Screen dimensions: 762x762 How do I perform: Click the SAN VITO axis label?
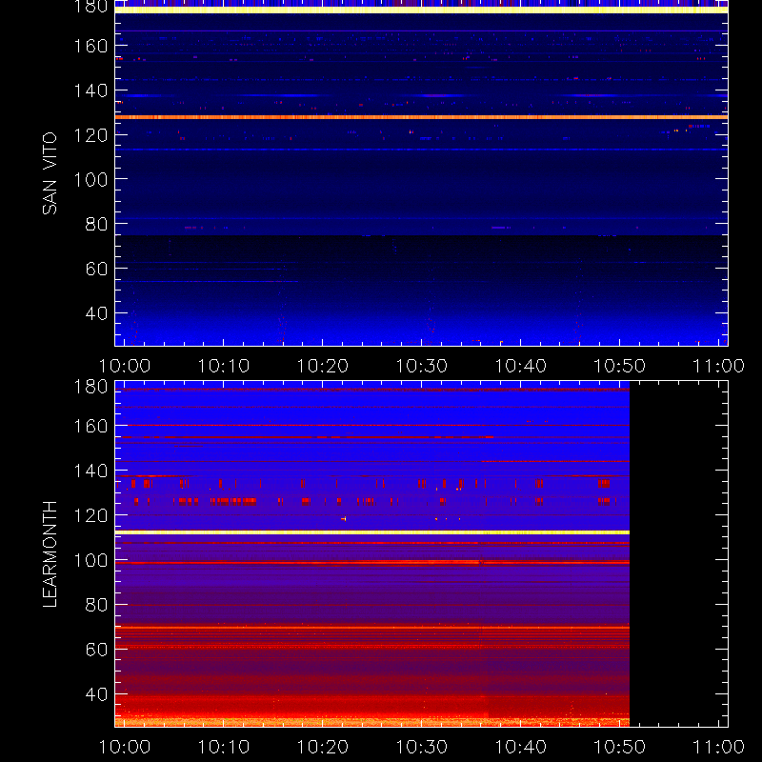(50, 173)
